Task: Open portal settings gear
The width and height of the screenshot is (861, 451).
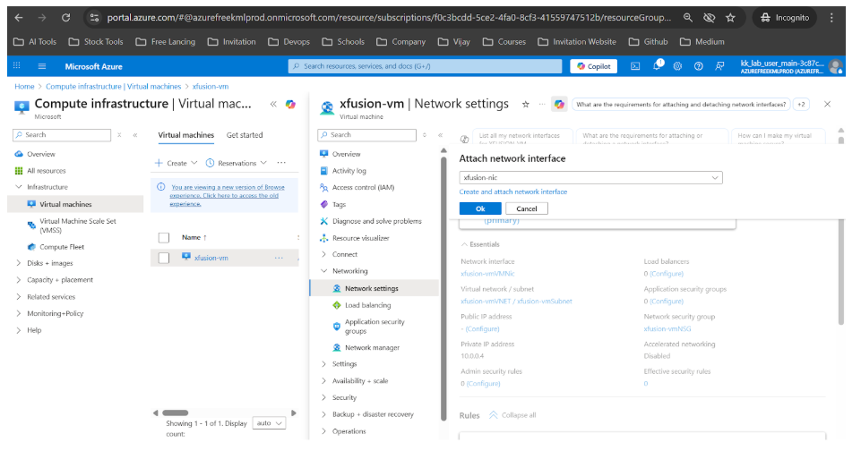Action: [x=677, y=66]
